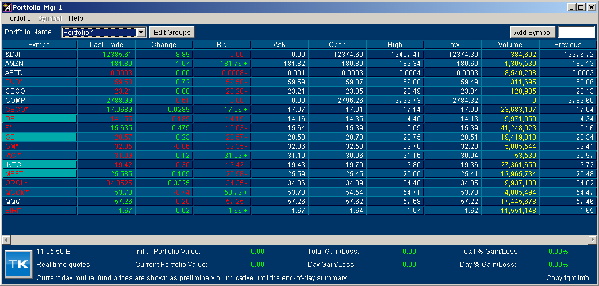Select the SIRI* symbol cell

click(x=40, y=210)
